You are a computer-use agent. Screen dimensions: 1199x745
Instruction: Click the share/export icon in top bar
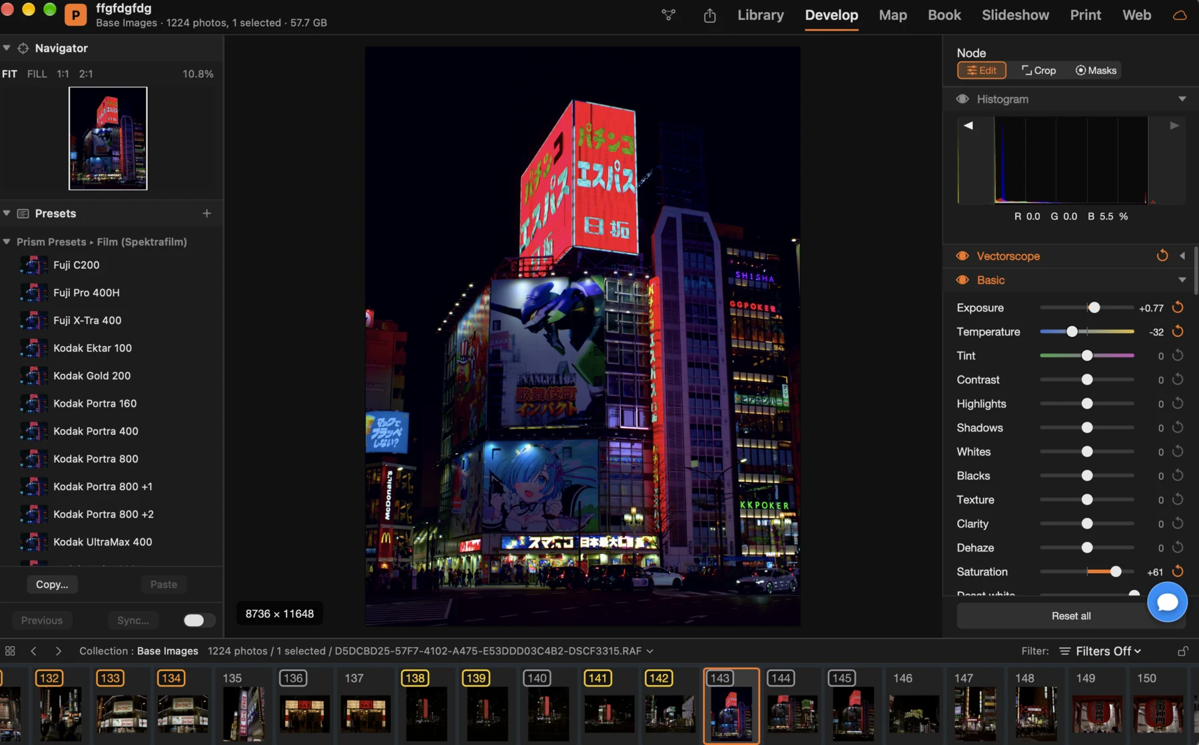pyautogui.click(x=709, y=15)
